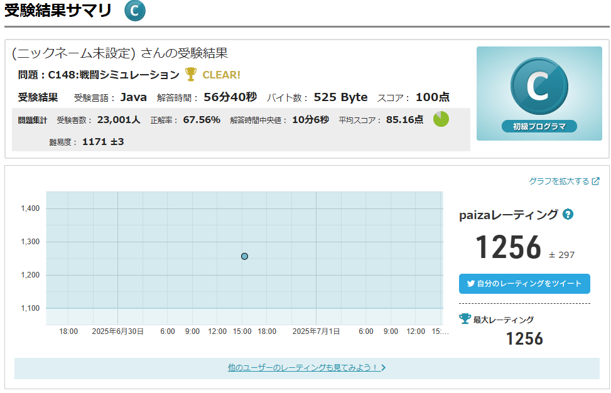Viewport: 611px width, 393px height.
Task: Click the gold trophy icon next to CLEAR!
Action: coord(191,75)
